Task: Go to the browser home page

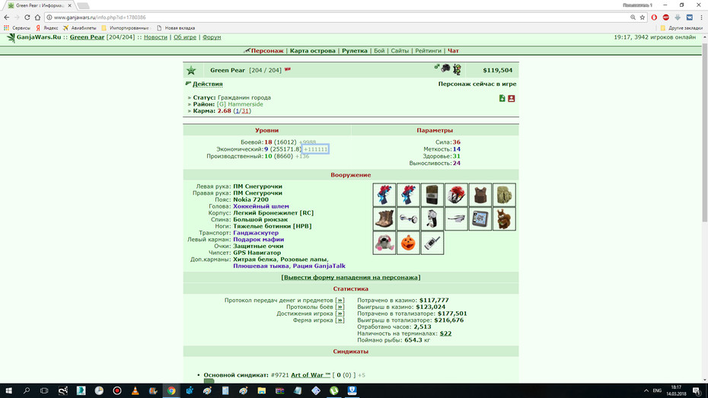Action: pos(37,18)
